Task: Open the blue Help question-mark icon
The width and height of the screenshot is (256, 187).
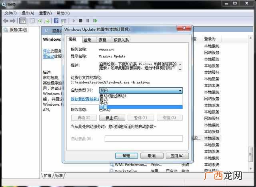Action: tap(56, 21)
